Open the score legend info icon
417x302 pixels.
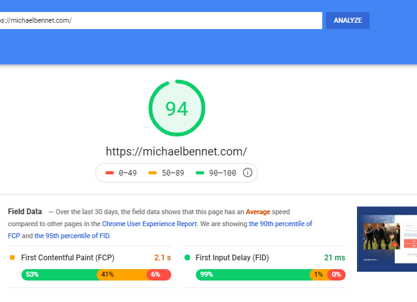pyautogui.click(x=247, y=172)
